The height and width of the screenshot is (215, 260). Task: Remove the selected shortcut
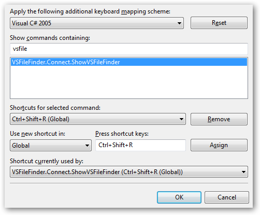[x=219, y=119]
